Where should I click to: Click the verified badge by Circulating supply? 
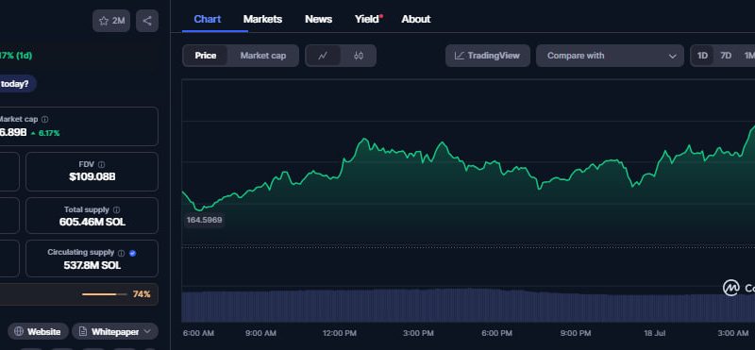(133, 253)
